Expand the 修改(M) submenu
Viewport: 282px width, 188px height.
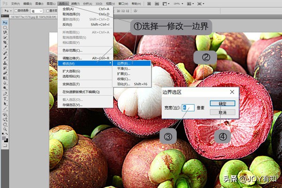(85, 63)
